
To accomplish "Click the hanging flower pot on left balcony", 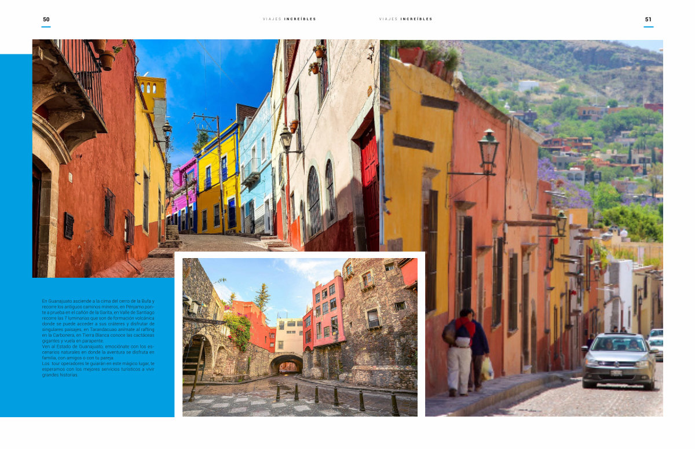I will pos(107,59).
